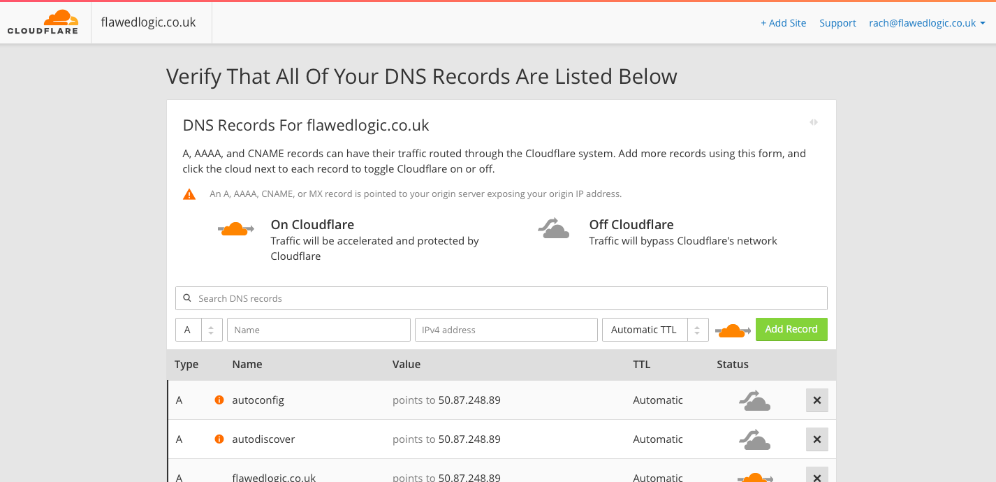996x482 pixels.
Task: Open the record type A dropdown
Action: [199, 330]
